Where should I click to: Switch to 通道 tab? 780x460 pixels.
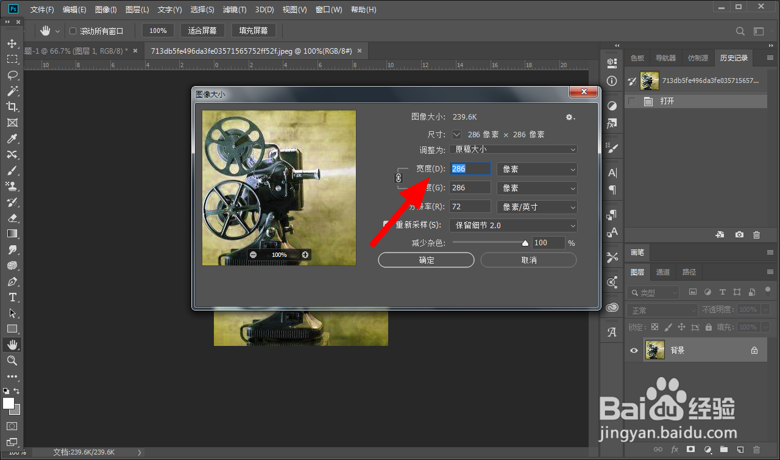[663, 272]
